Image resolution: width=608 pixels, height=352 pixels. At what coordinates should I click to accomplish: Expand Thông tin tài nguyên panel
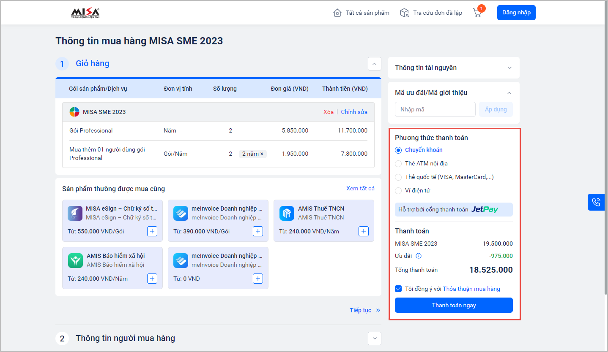pyautogui.click(x=509, y=68)
